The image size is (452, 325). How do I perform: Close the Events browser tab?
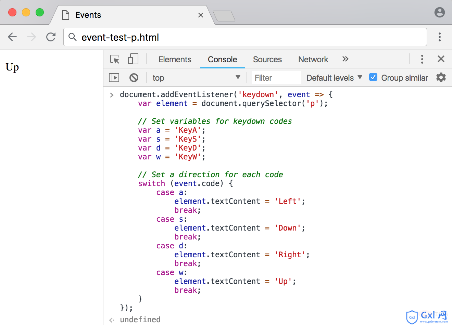coord(201,15)
